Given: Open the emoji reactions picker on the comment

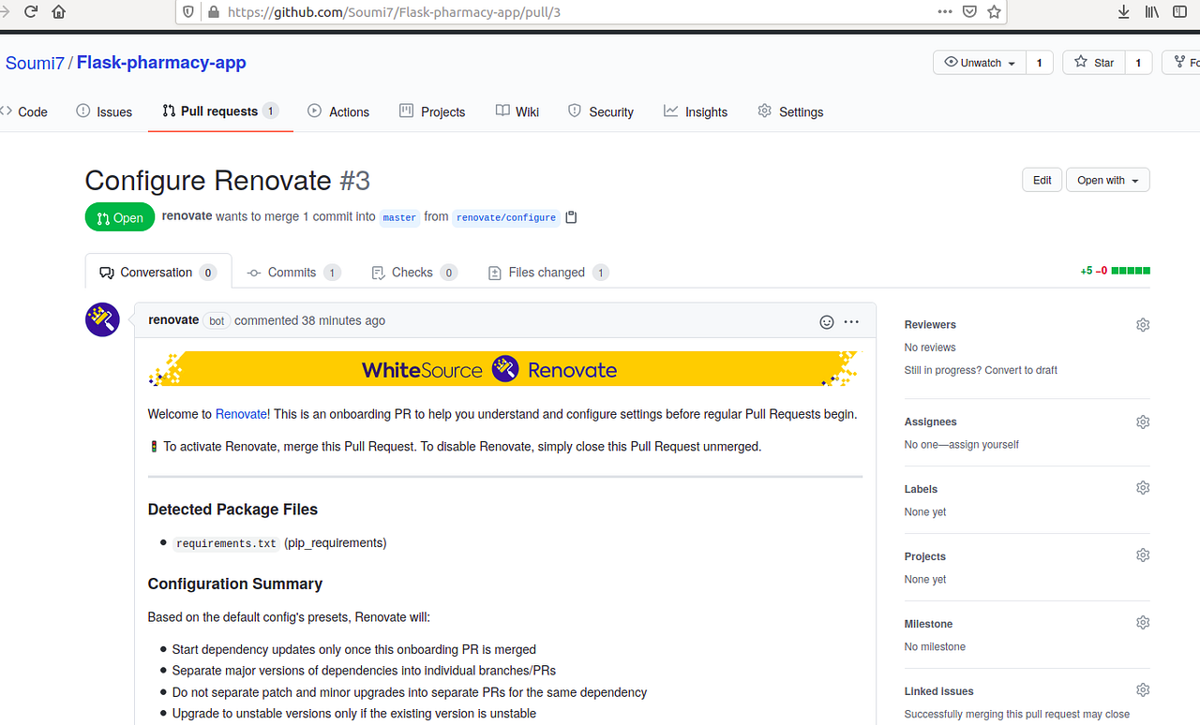Looking at the screenshot, I should click(x=826, y=321).
